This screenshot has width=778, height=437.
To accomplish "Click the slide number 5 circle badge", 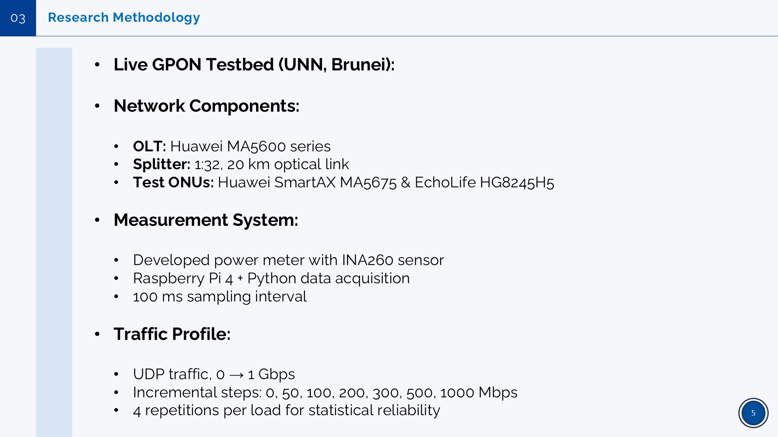I will point(753,413).
